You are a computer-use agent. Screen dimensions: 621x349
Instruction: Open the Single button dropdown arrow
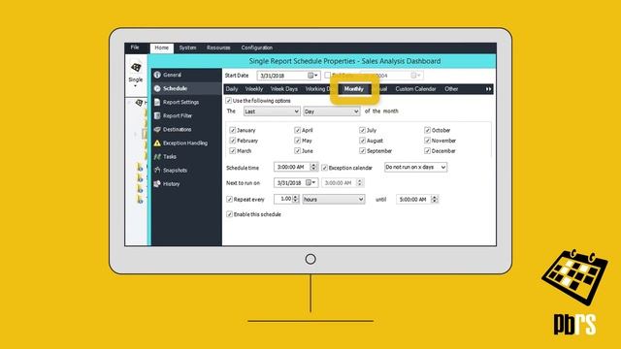click(136, 86)
